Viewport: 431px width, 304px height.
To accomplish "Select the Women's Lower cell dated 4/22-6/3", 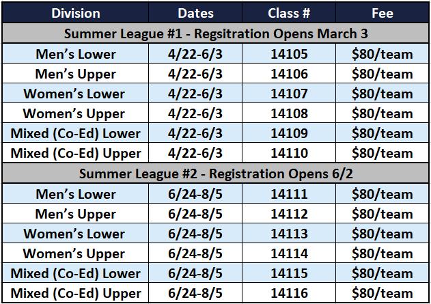I will pyautogui.click(x=74, y=94).
